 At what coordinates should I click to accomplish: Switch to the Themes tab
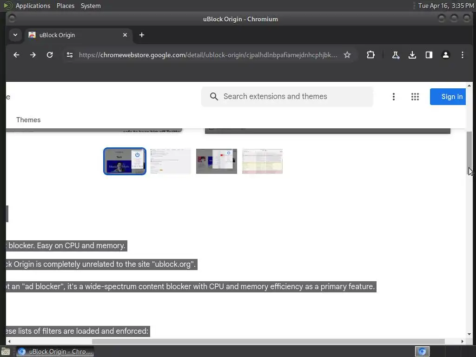pyautogui.click(x=28, y=120)
